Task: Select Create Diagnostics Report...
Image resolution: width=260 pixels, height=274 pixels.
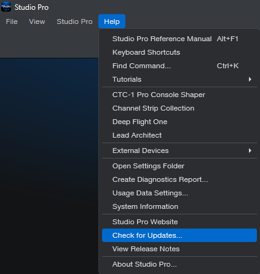Action: click(x=179, y=179)
